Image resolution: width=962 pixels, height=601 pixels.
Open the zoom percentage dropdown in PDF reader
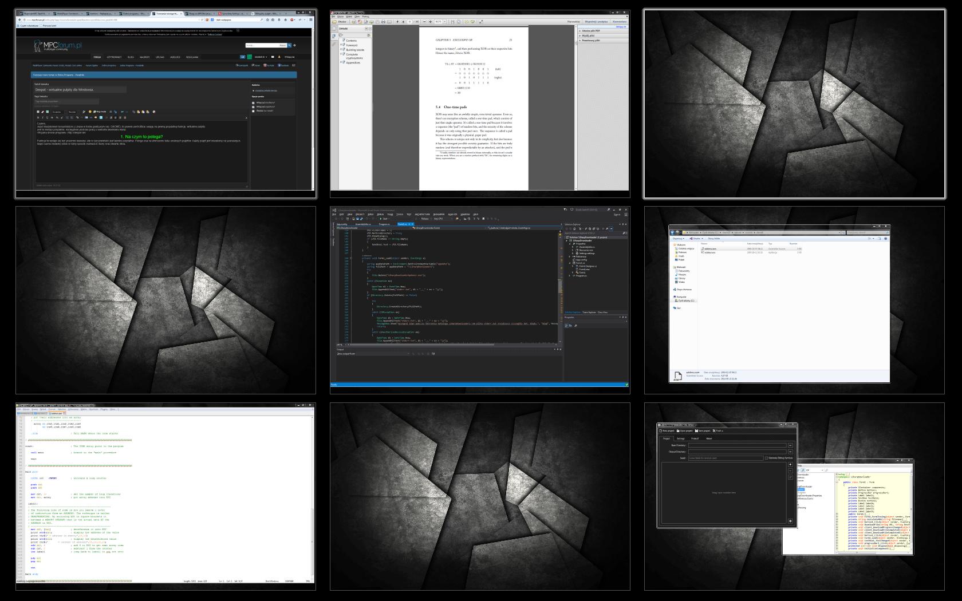pos(445,22)
